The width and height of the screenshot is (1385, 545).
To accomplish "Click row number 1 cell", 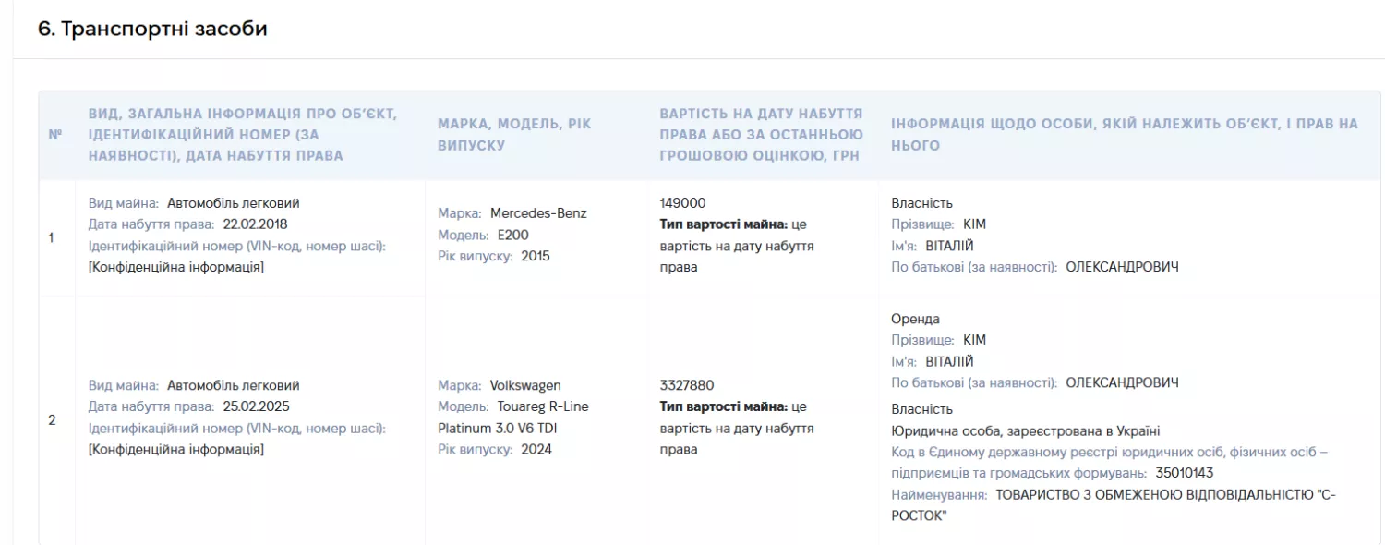I will [x=52, y=237].
